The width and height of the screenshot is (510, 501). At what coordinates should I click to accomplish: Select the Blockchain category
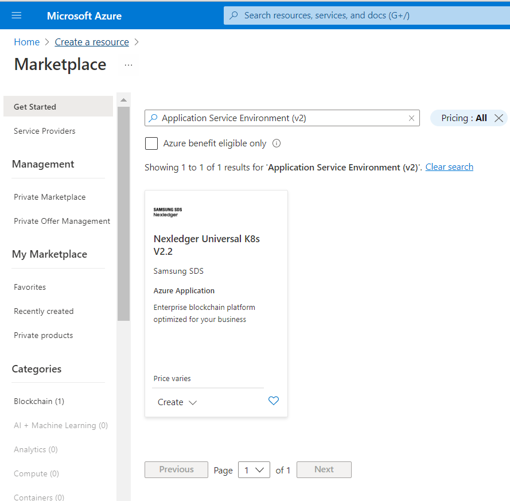(x=38, y=401)
